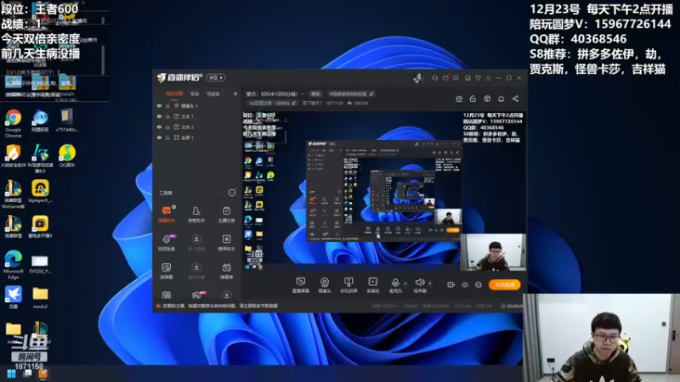
Task: Open the toolbox more-options circle icon
Action: (x=232, y=193)
